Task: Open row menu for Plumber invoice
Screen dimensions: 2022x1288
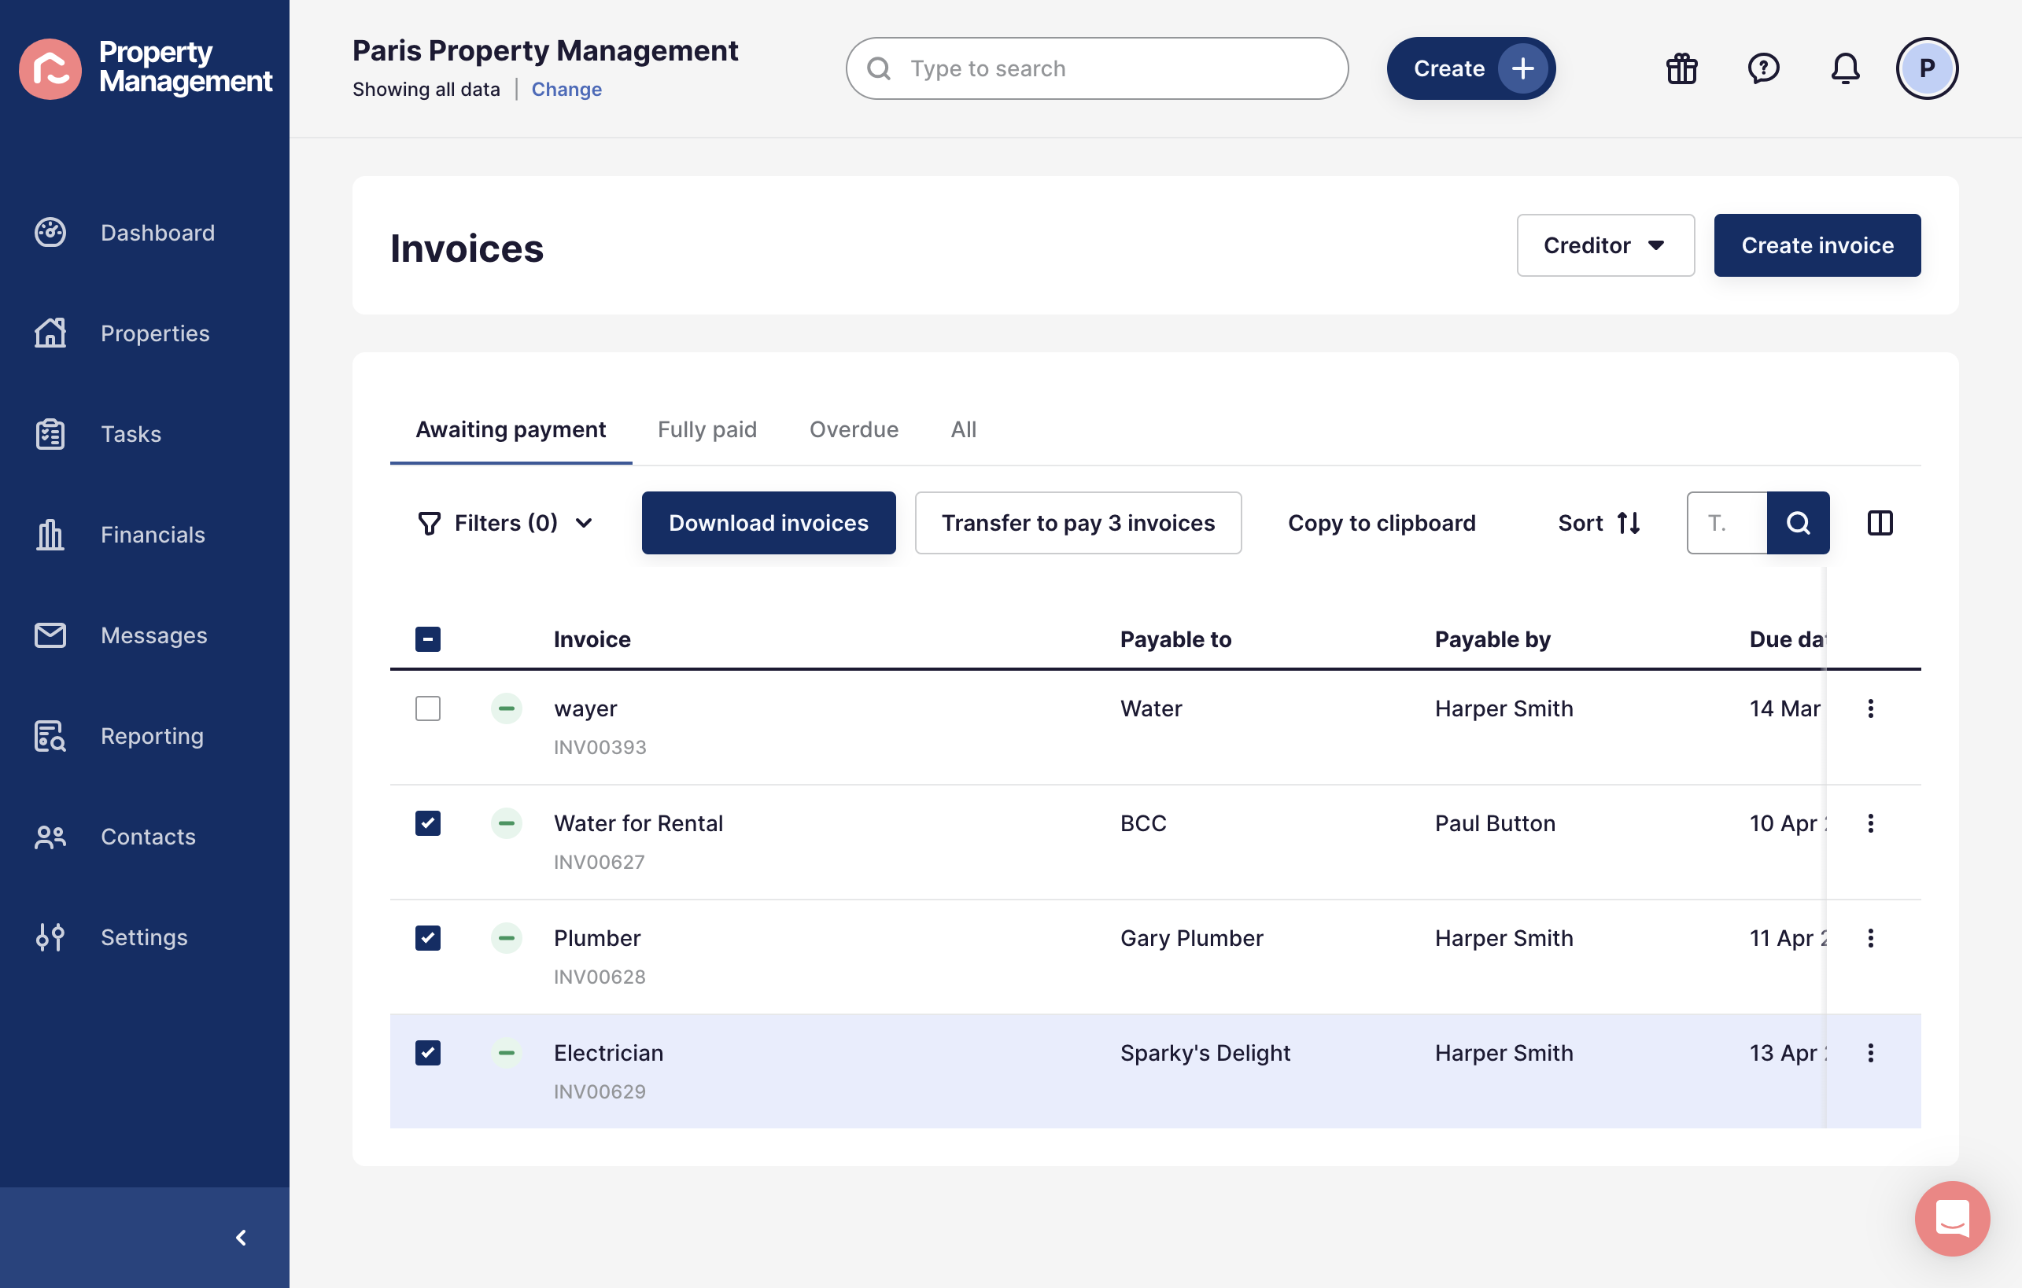Action: [1870, 938]
